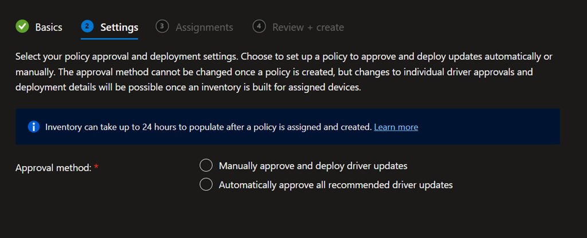The height and width of the screenshot is (238, 587).
Task: Click the step 2 circle icon
Action: coord(87,26)
